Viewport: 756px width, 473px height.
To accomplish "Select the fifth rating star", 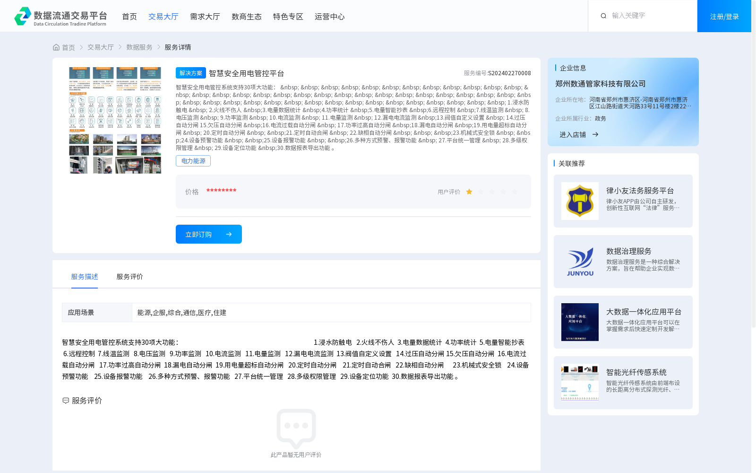I will [515, 192].
